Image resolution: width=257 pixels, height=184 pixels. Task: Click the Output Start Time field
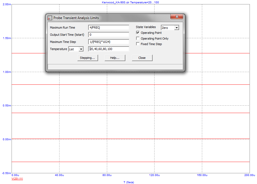coord(109,35)
